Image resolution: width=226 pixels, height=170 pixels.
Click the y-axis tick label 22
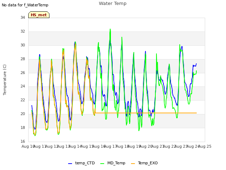[x=23, y=100]
